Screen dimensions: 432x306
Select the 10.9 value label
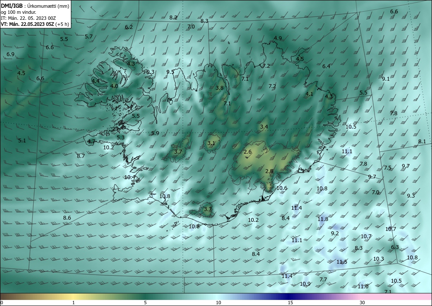pyautogui.click(x=305, y=284)
